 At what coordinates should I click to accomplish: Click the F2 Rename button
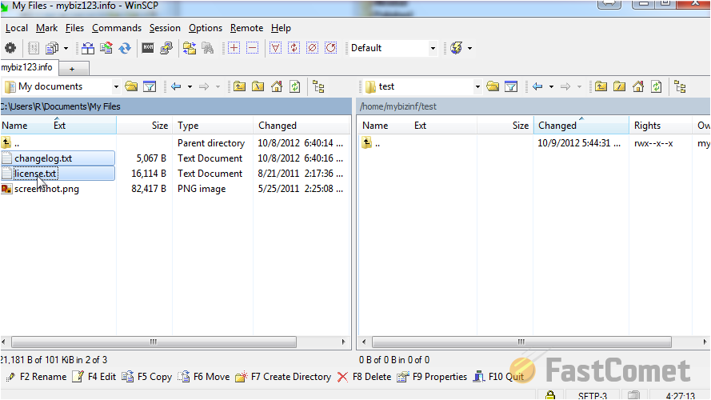(x=37, y=377)
